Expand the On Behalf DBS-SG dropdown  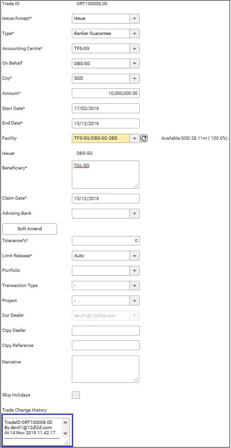tap(135, 63)
